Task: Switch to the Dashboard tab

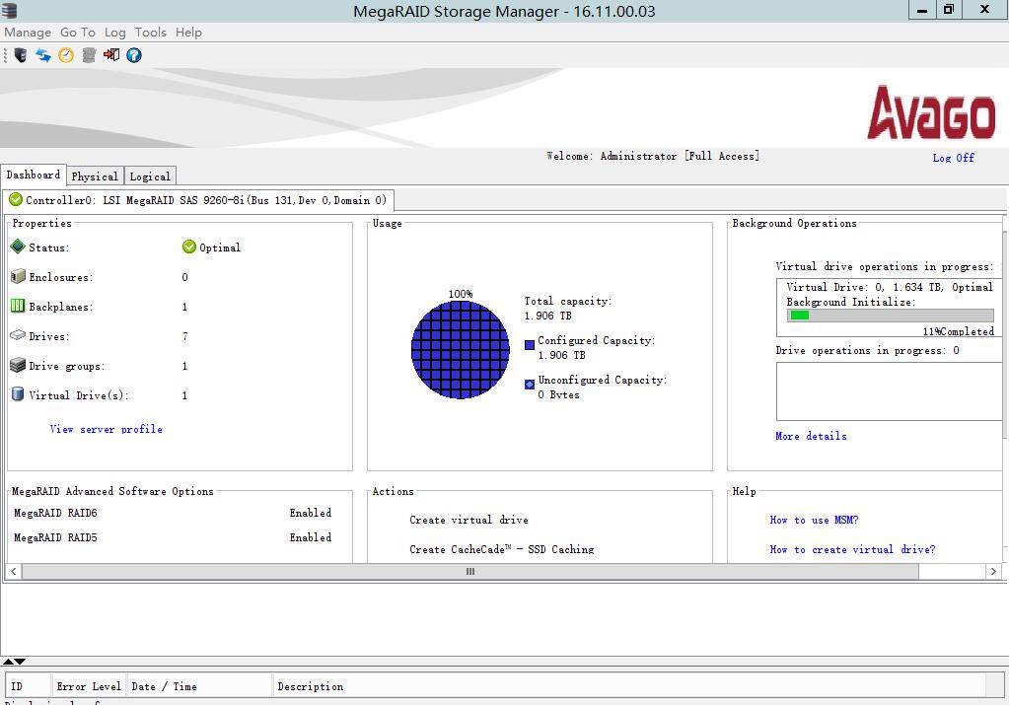Action: pyautogui.click(x=34, y=175)
